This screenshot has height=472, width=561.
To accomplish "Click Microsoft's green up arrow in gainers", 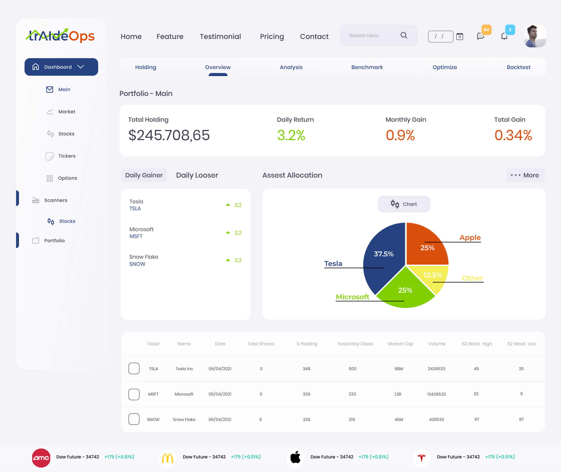I will pyautogui.click(x=228, y=233).
